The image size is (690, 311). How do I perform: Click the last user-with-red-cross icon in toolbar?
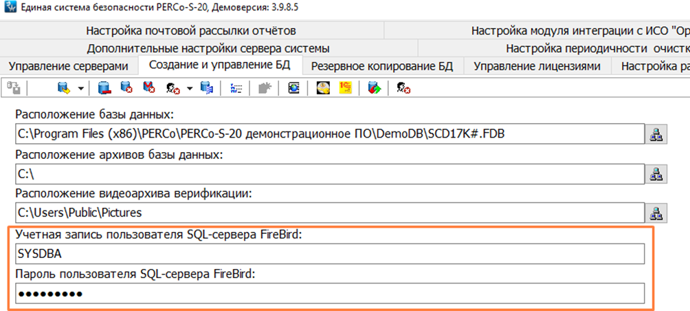point(404,88)
